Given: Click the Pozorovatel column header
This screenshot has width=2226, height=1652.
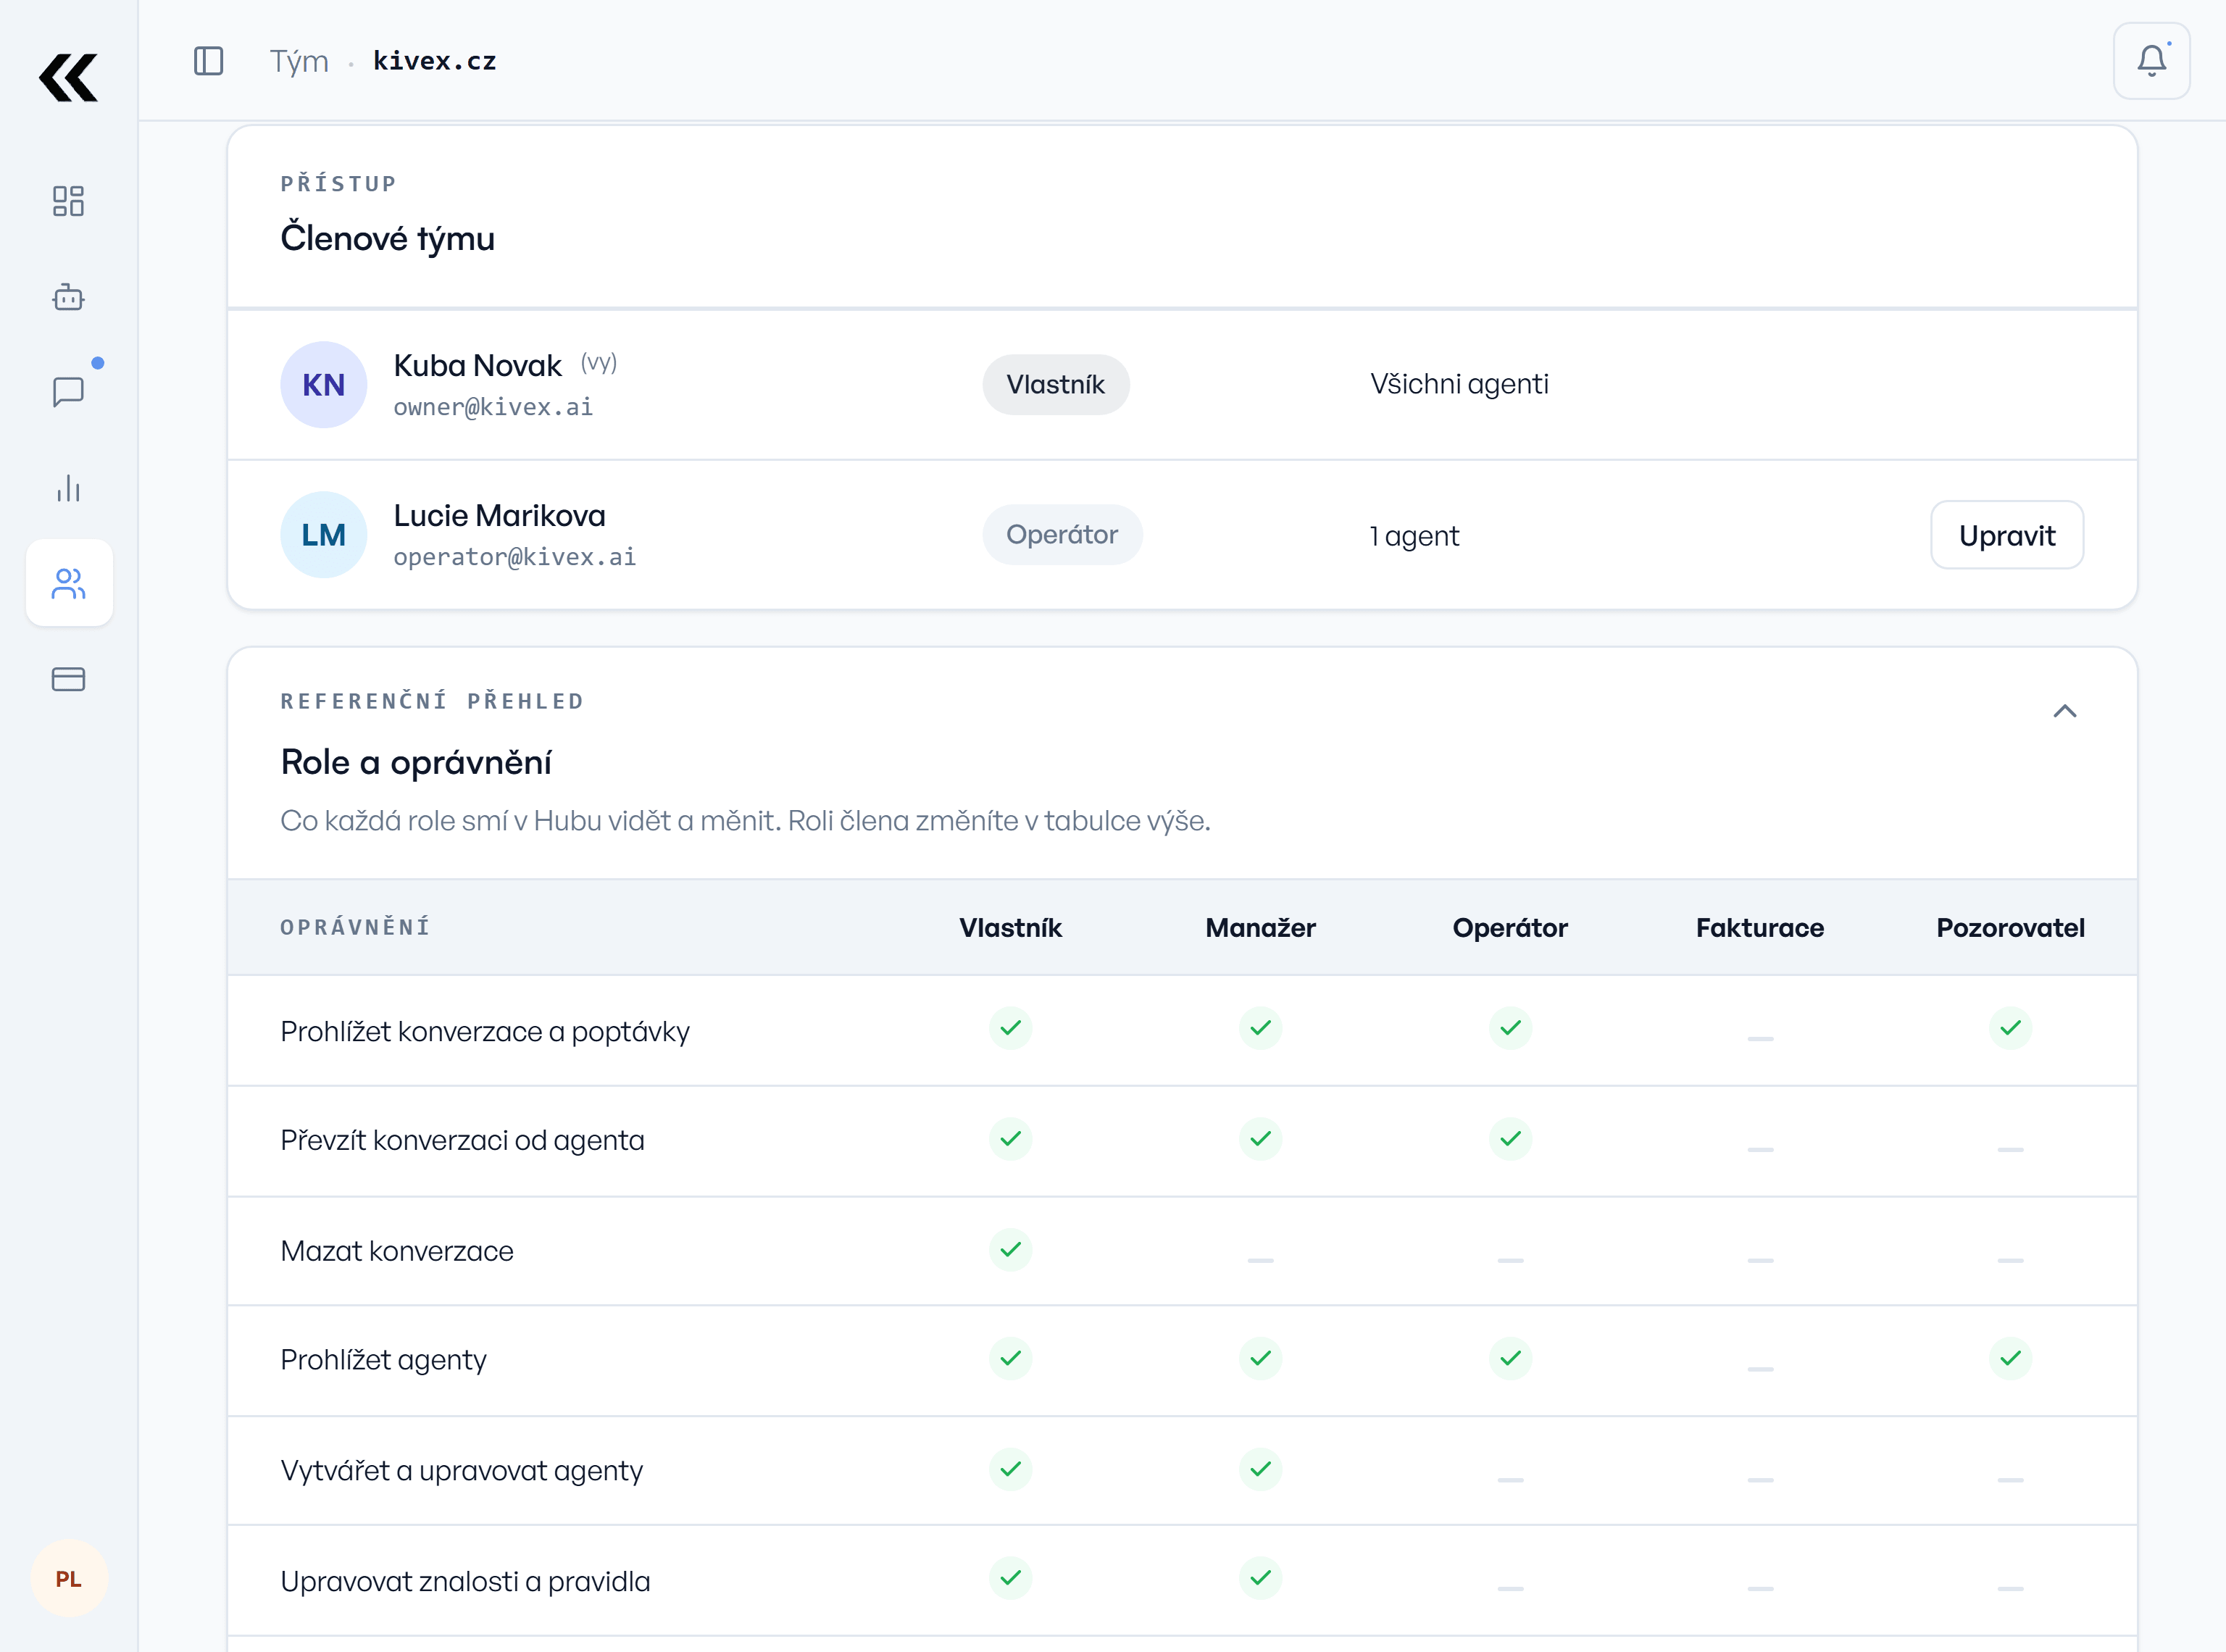Looking at the screenshot, I should 2010,928.
